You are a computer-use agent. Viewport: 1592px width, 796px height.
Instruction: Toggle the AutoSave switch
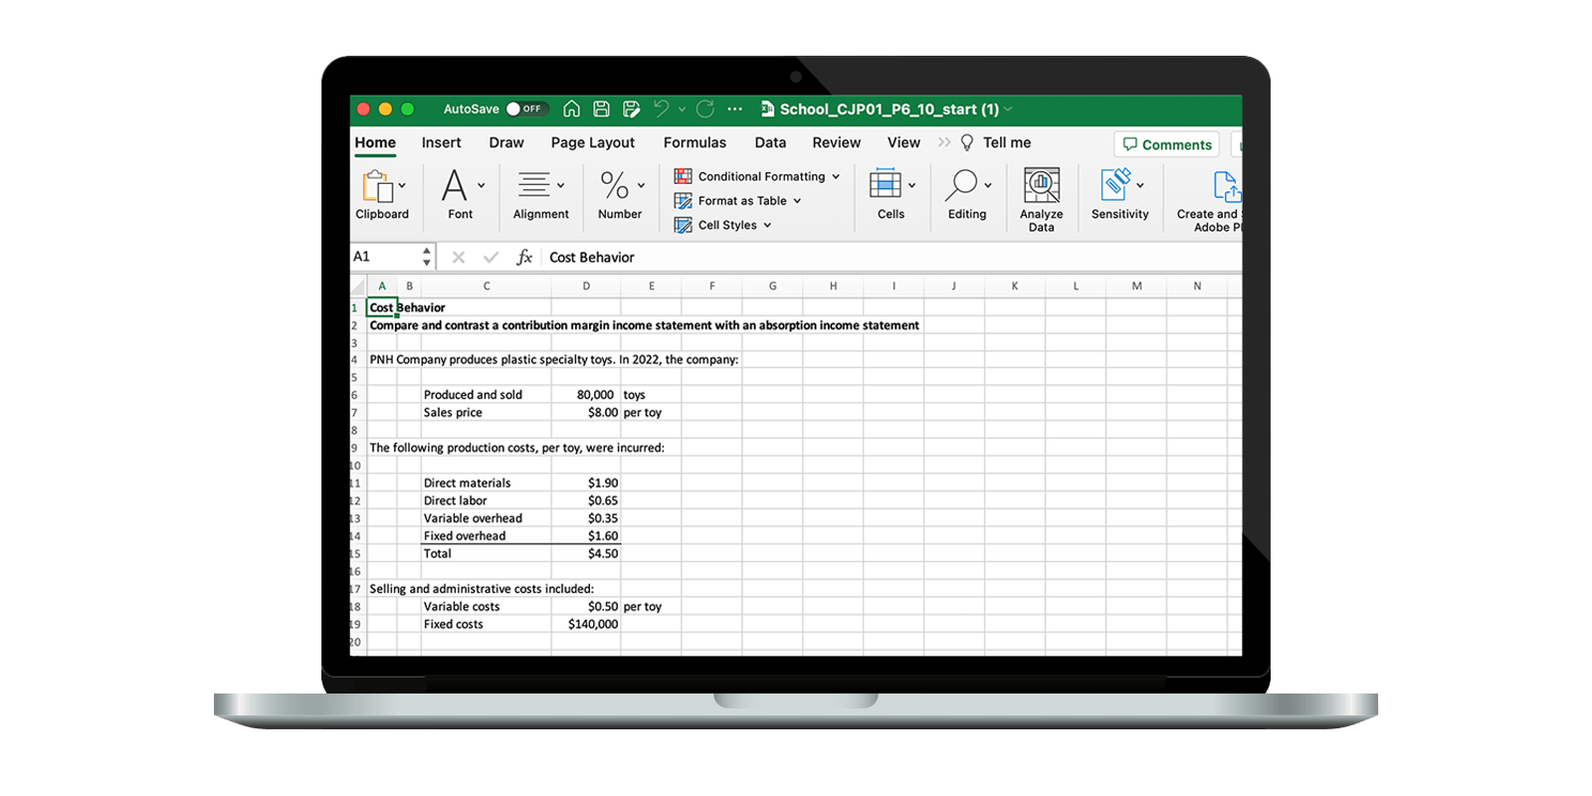click(526, 109)
